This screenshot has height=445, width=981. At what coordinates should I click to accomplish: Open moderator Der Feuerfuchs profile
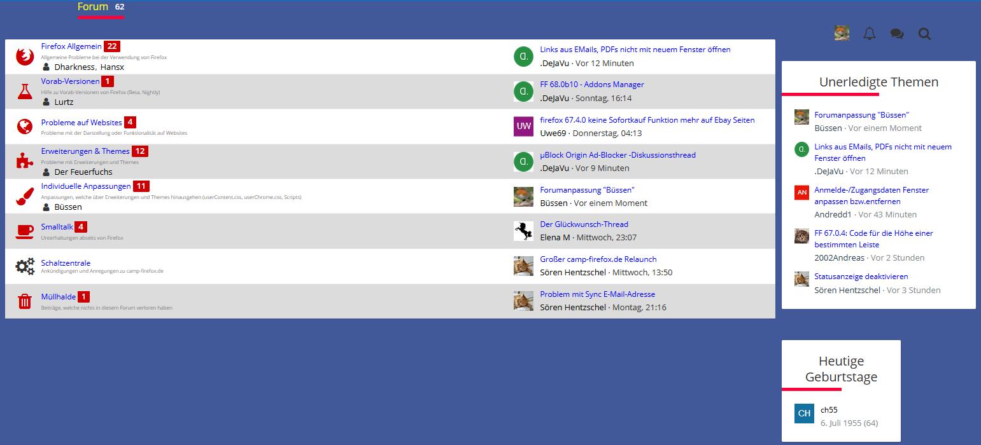(83, 172)
